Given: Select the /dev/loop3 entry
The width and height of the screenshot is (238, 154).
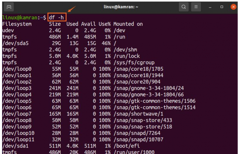Looking at the screenshot, I should [17, 88].
